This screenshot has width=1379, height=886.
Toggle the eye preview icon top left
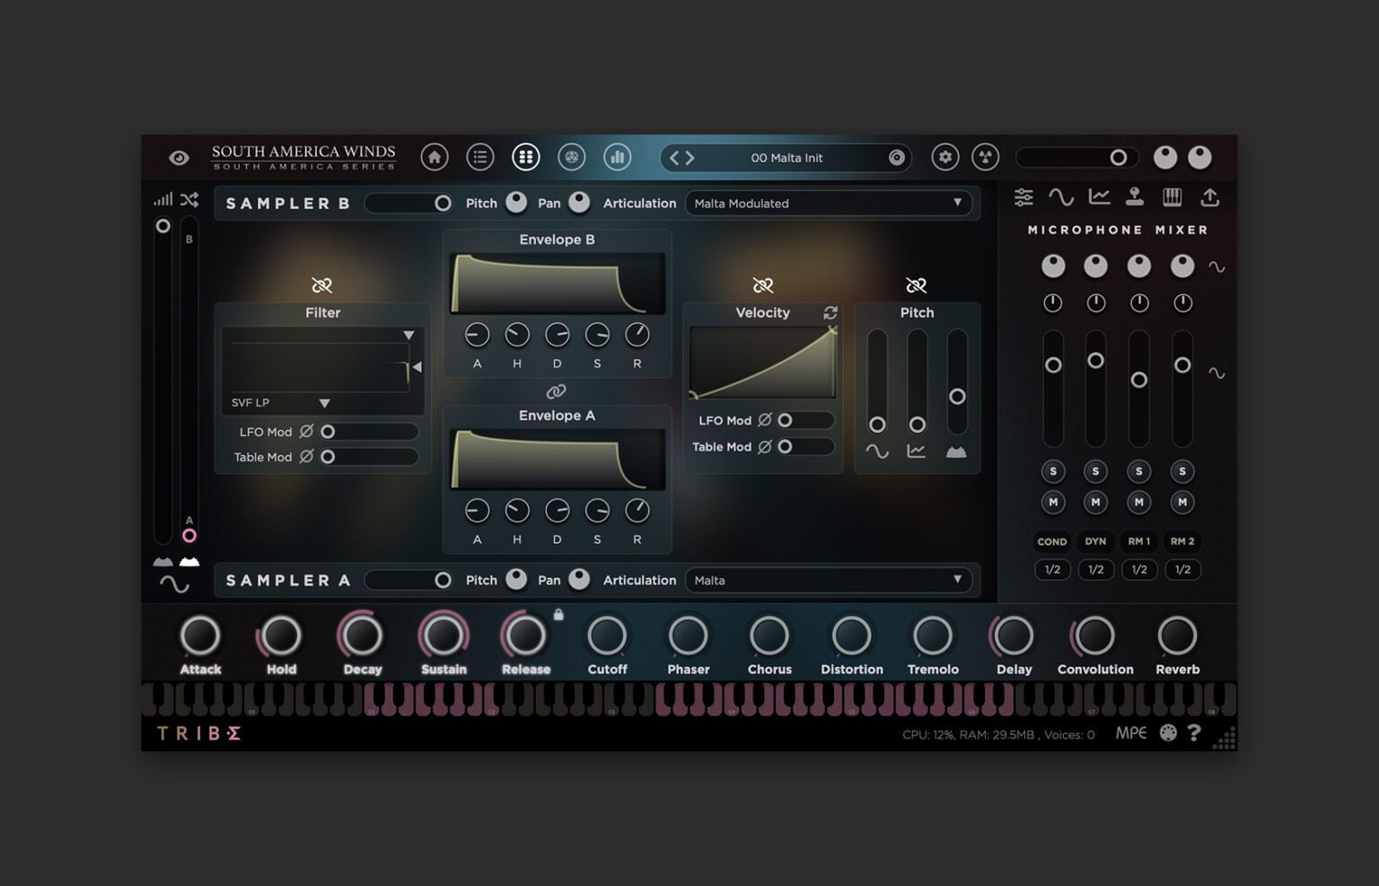click(x=180, y=157)
